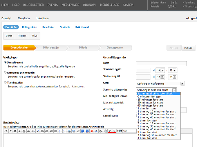Go to the Billet detaljer step
Viewport: 197px width, 147px height.
pyautogui.click(x=51, y=47)
